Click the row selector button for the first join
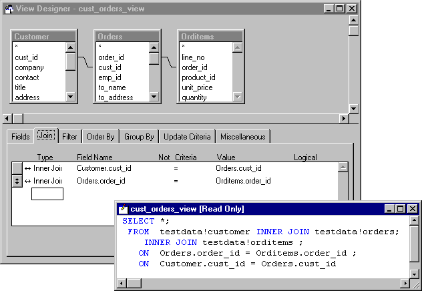422x291 pixels. pyautogui.click(x=17, y=169)
